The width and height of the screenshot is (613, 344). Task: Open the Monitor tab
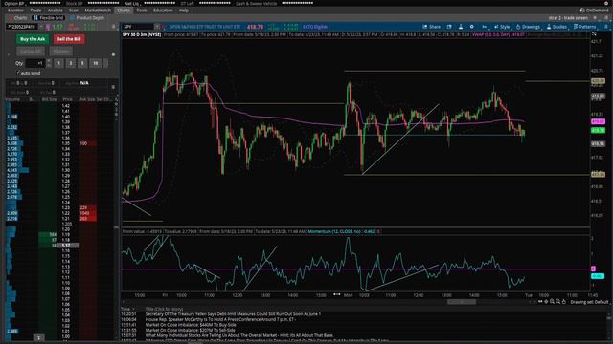[x=15, y=11]
